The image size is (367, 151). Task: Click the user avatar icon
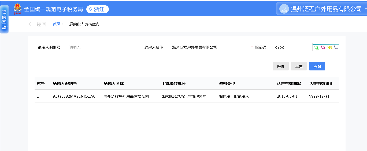(284, 9)
